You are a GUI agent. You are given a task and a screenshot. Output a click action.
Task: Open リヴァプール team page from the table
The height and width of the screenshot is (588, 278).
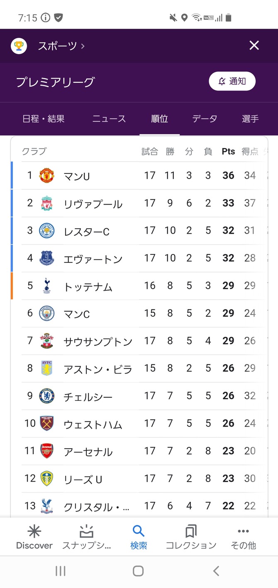click(x=95, y=203)
